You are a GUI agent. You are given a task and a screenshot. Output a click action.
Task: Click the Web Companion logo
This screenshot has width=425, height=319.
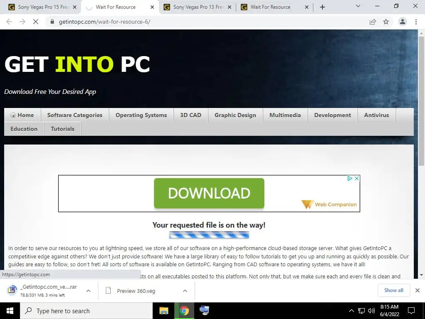pos(329,204)
